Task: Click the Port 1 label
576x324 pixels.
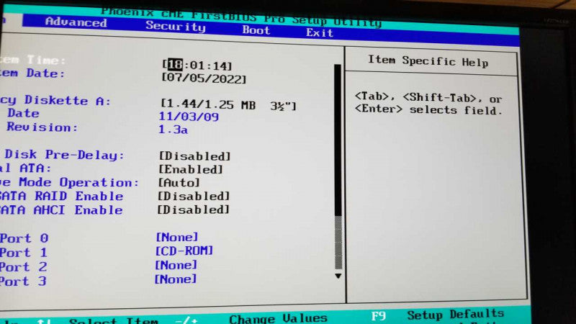Action: point(24,253)
